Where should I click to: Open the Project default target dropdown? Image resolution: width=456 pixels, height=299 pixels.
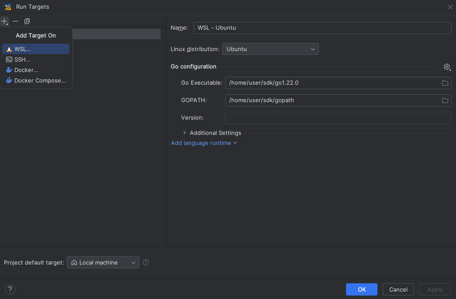(103, 262)
